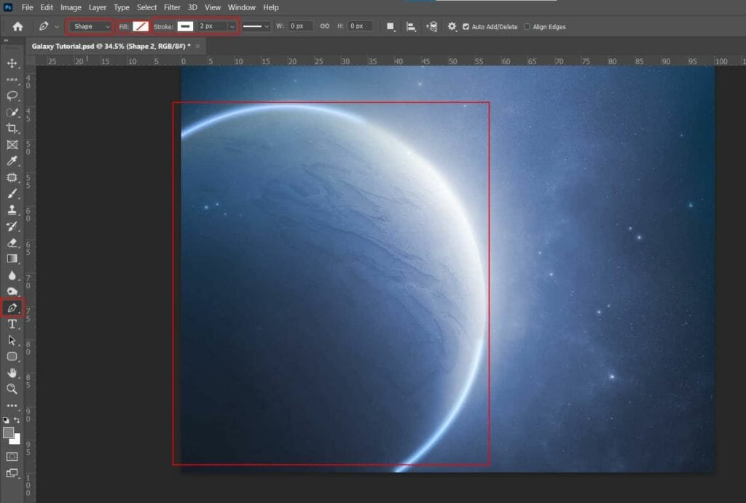The image size is (746, 503).
Task: Close the Galaxy Tutorial.psd tab
Action: coord(197,46)
